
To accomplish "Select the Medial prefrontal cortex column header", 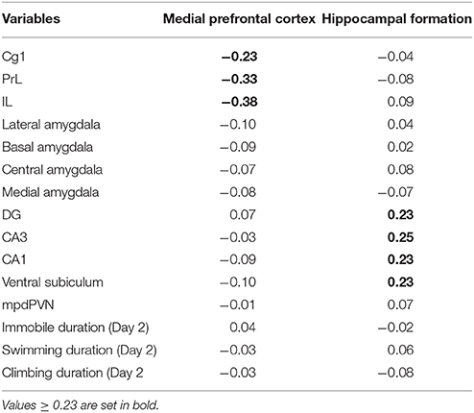I will click(239, 19).
